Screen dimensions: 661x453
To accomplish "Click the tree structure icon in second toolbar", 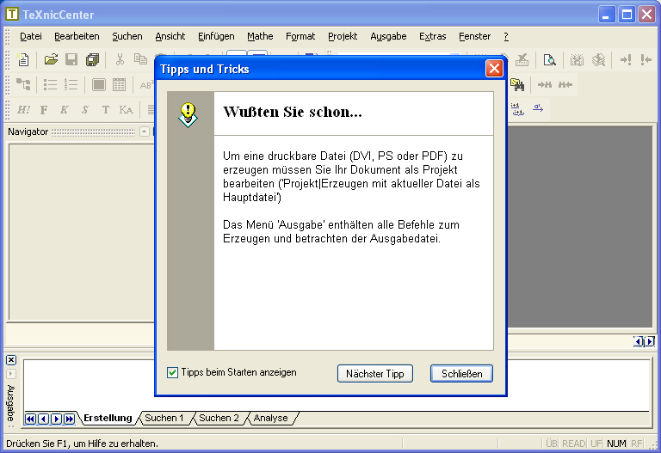I will 23,84.
